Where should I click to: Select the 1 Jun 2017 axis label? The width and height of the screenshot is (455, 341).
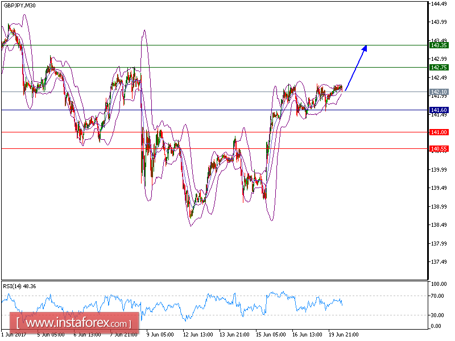[x=13, y=335]
